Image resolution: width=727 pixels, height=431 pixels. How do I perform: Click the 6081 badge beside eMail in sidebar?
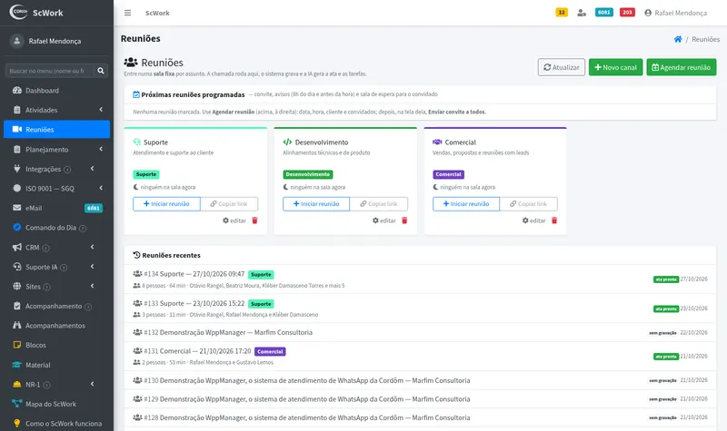click(94, 209)
